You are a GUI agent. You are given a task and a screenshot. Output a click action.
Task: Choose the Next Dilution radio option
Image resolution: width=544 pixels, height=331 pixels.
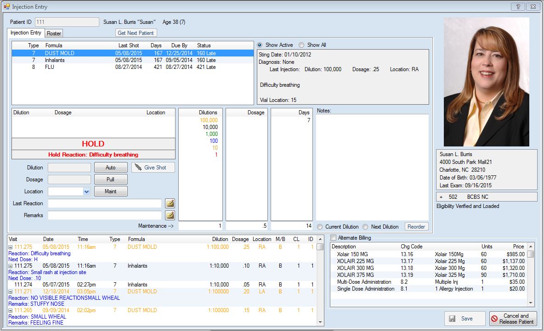(x=365, y=227)
